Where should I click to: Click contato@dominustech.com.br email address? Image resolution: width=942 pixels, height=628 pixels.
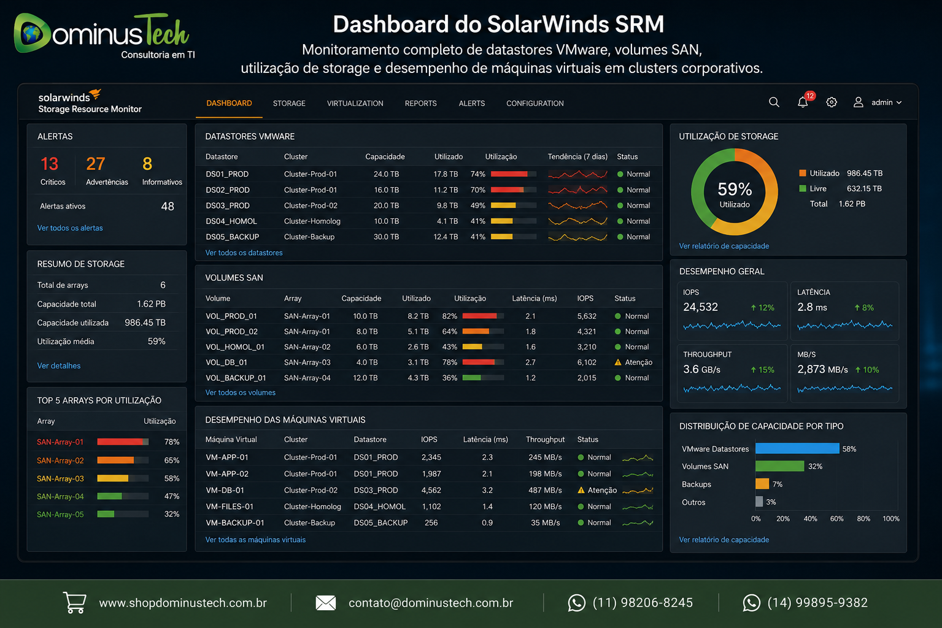tap(431, 603)
